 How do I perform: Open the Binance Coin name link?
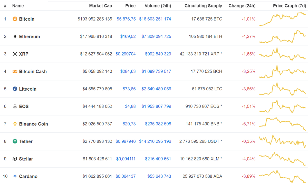[34, 124]
